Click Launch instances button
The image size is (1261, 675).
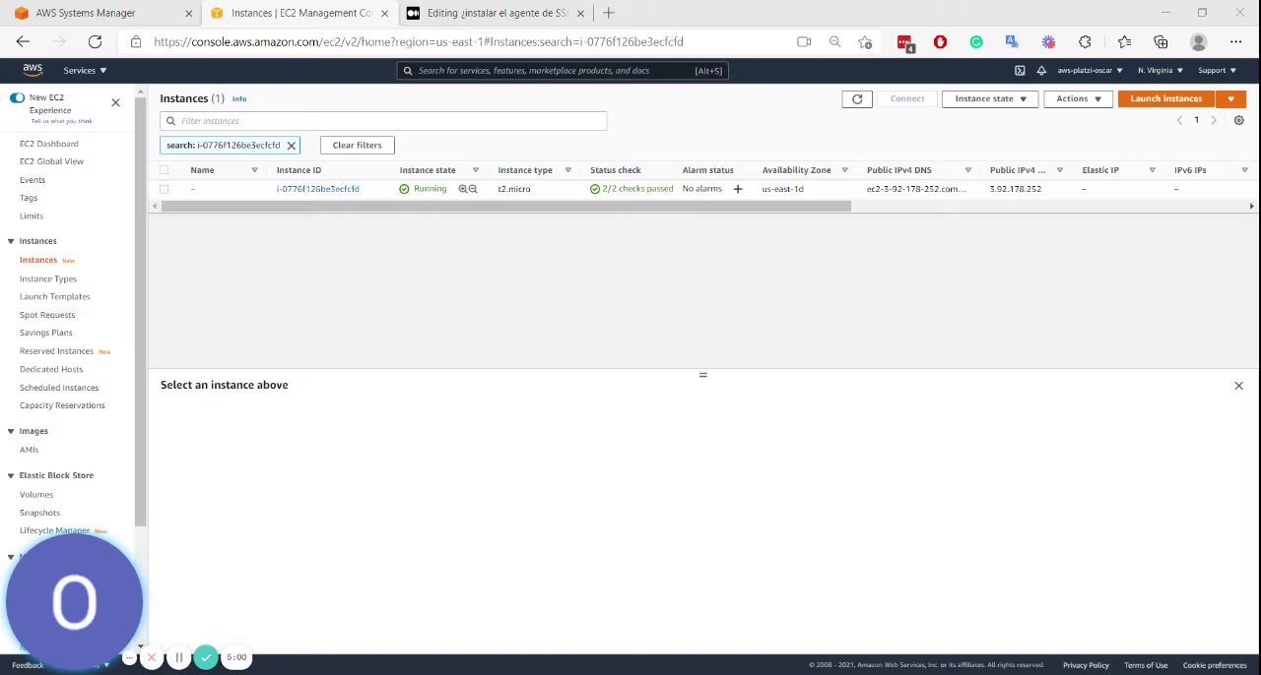(1166, 98)
